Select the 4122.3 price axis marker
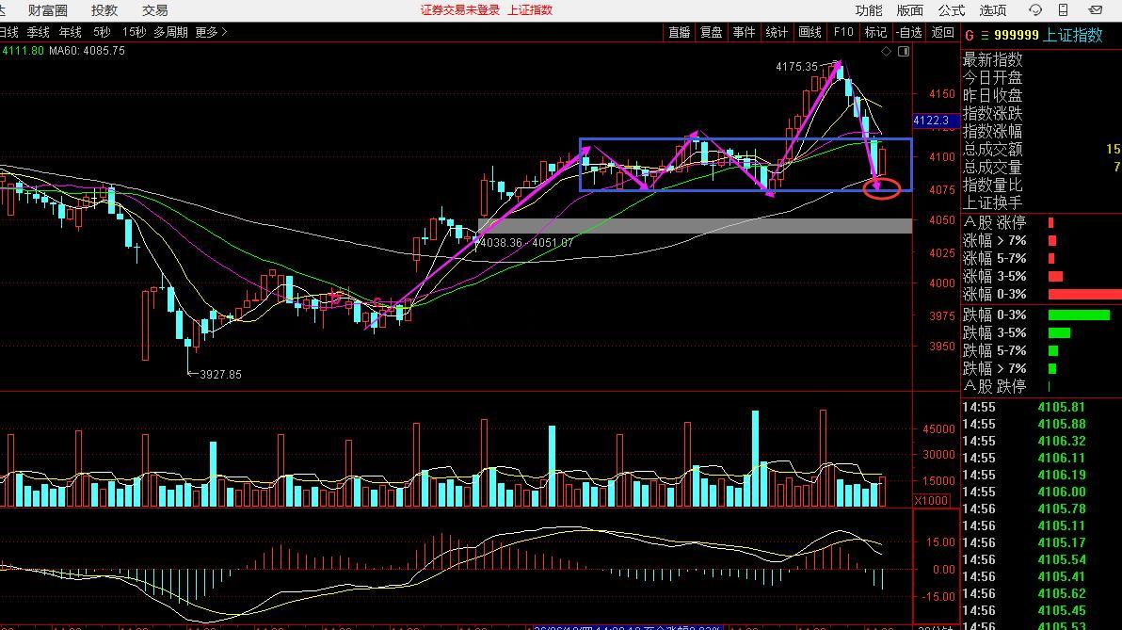The width and height of the screenshot is (1122, 630). coord(934,121)
